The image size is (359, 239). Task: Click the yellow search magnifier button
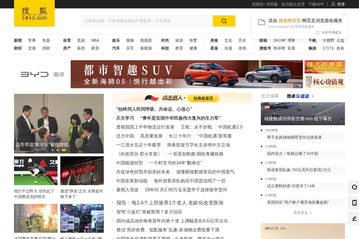pos(224,21)
